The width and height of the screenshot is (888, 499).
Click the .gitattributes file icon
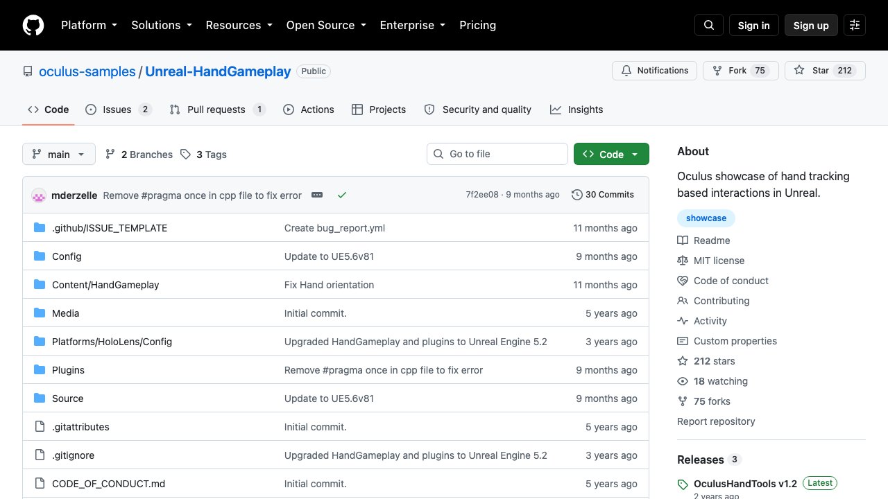(40, 427)
